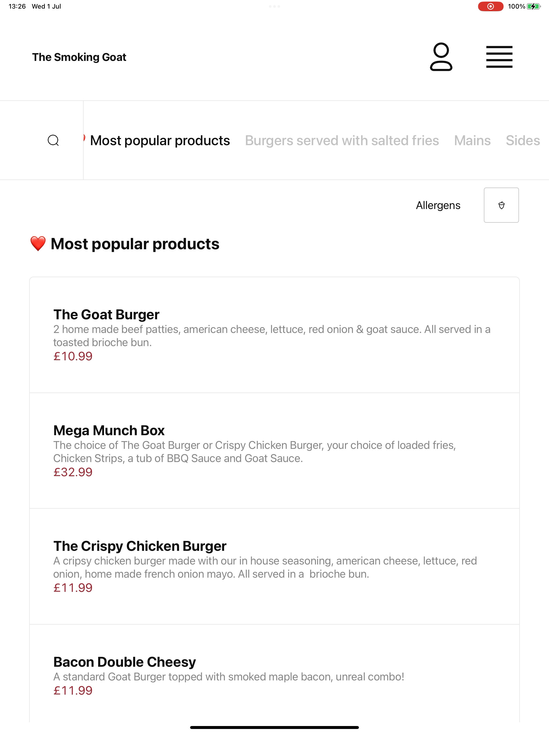This screenshot has height=733, width=549.
Task: Click The Smoking Goat restaurant title
Action: coord(79,57)
